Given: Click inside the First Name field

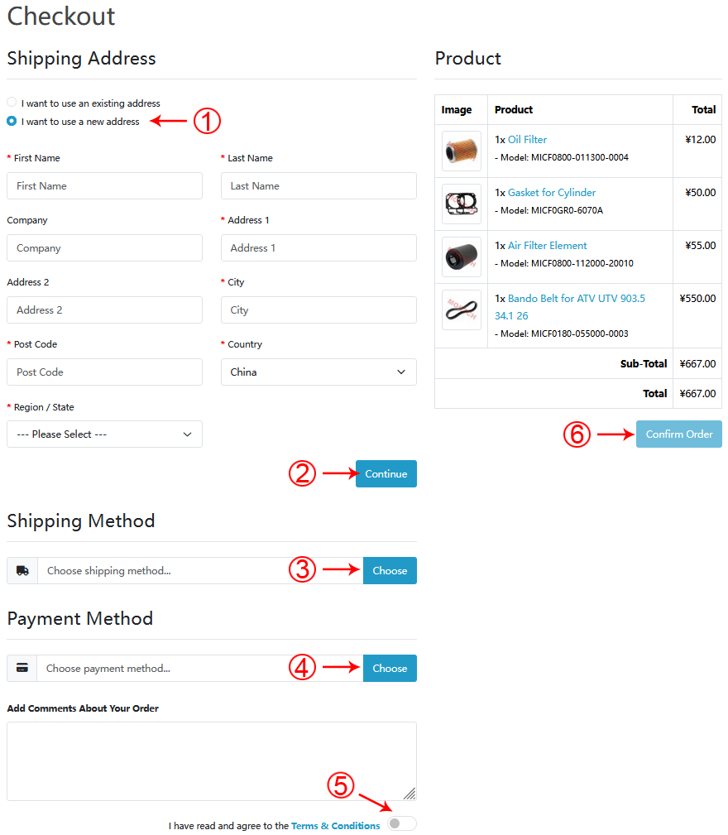Looking at the screenshot, I should click(x=104, y=185).
